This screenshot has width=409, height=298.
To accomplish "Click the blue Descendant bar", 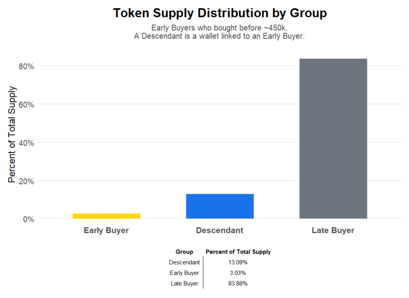I will [219, 206].
